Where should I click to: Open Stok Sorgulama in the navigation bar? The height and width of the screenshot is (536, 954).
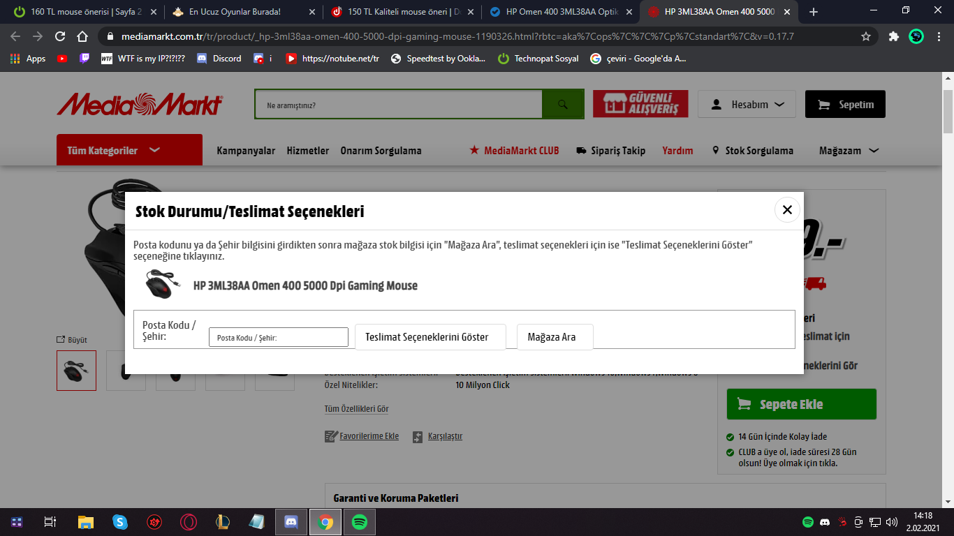tap(753, 151)
